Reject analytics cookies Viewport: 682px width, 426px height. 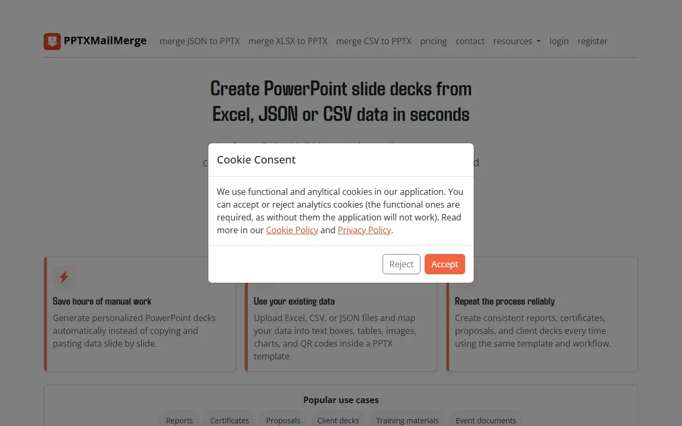[x=401, y=264]
